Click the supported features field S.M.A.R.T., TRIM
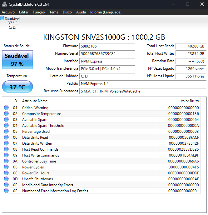208x215 pixels. [x=143, y=91]
